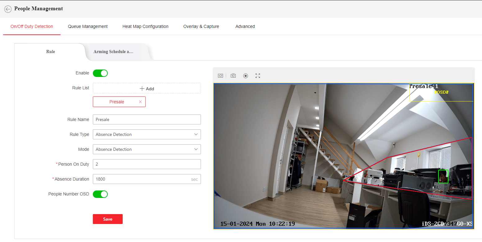482x242 pixels.
Task: Click the draw detection area icon
Action: pos(221,76)
